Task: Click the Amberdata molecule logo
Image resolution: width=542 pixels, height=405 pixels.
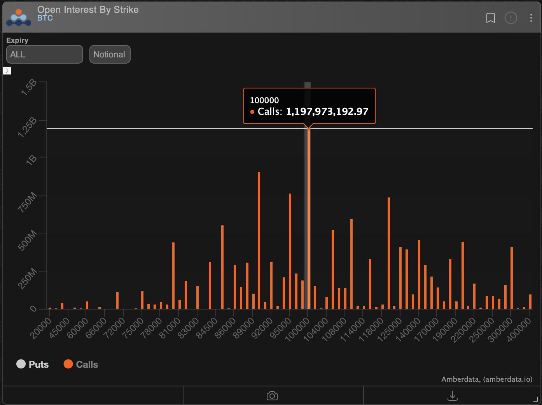Action: 19,17
